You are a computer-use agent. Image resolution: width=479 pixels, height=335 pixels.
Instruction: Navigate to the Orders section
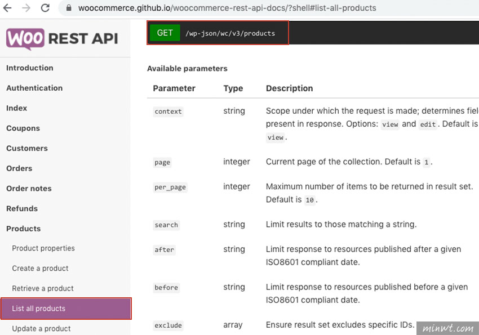[19, 168]
